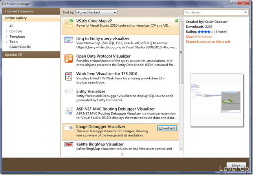Close the Extension Manager window via red X
This screenshot has width=253, height=175.
tap(244, 3)
